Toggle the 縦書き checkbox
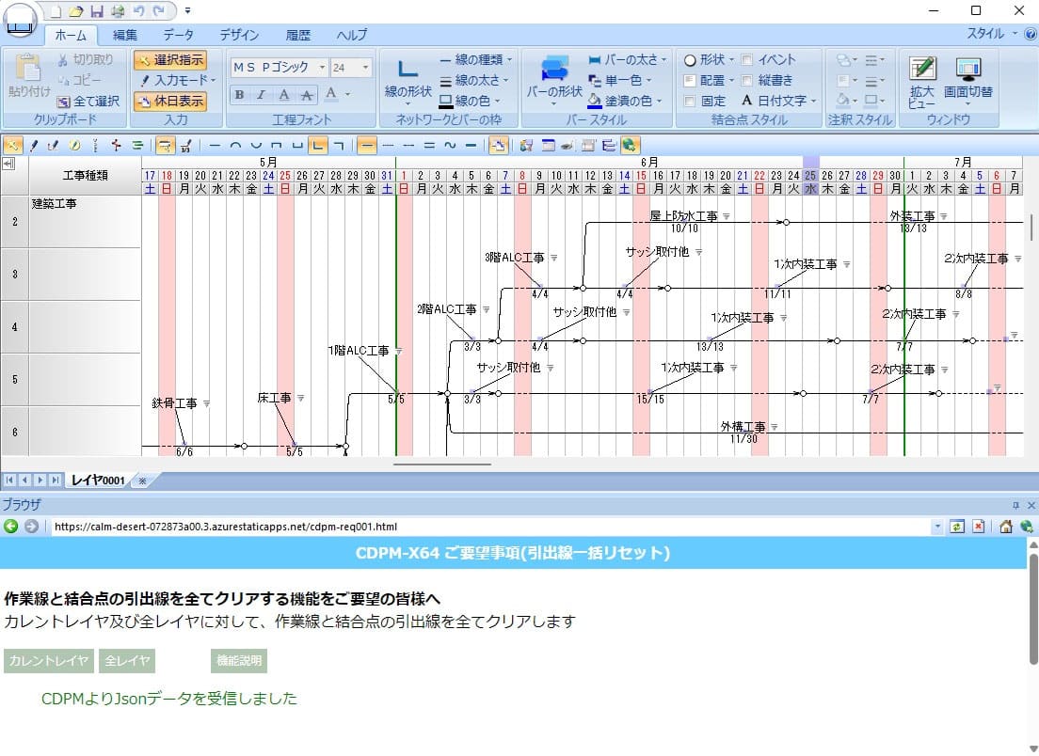Viewport: 1039px width, 756px height. pos(747,81)
